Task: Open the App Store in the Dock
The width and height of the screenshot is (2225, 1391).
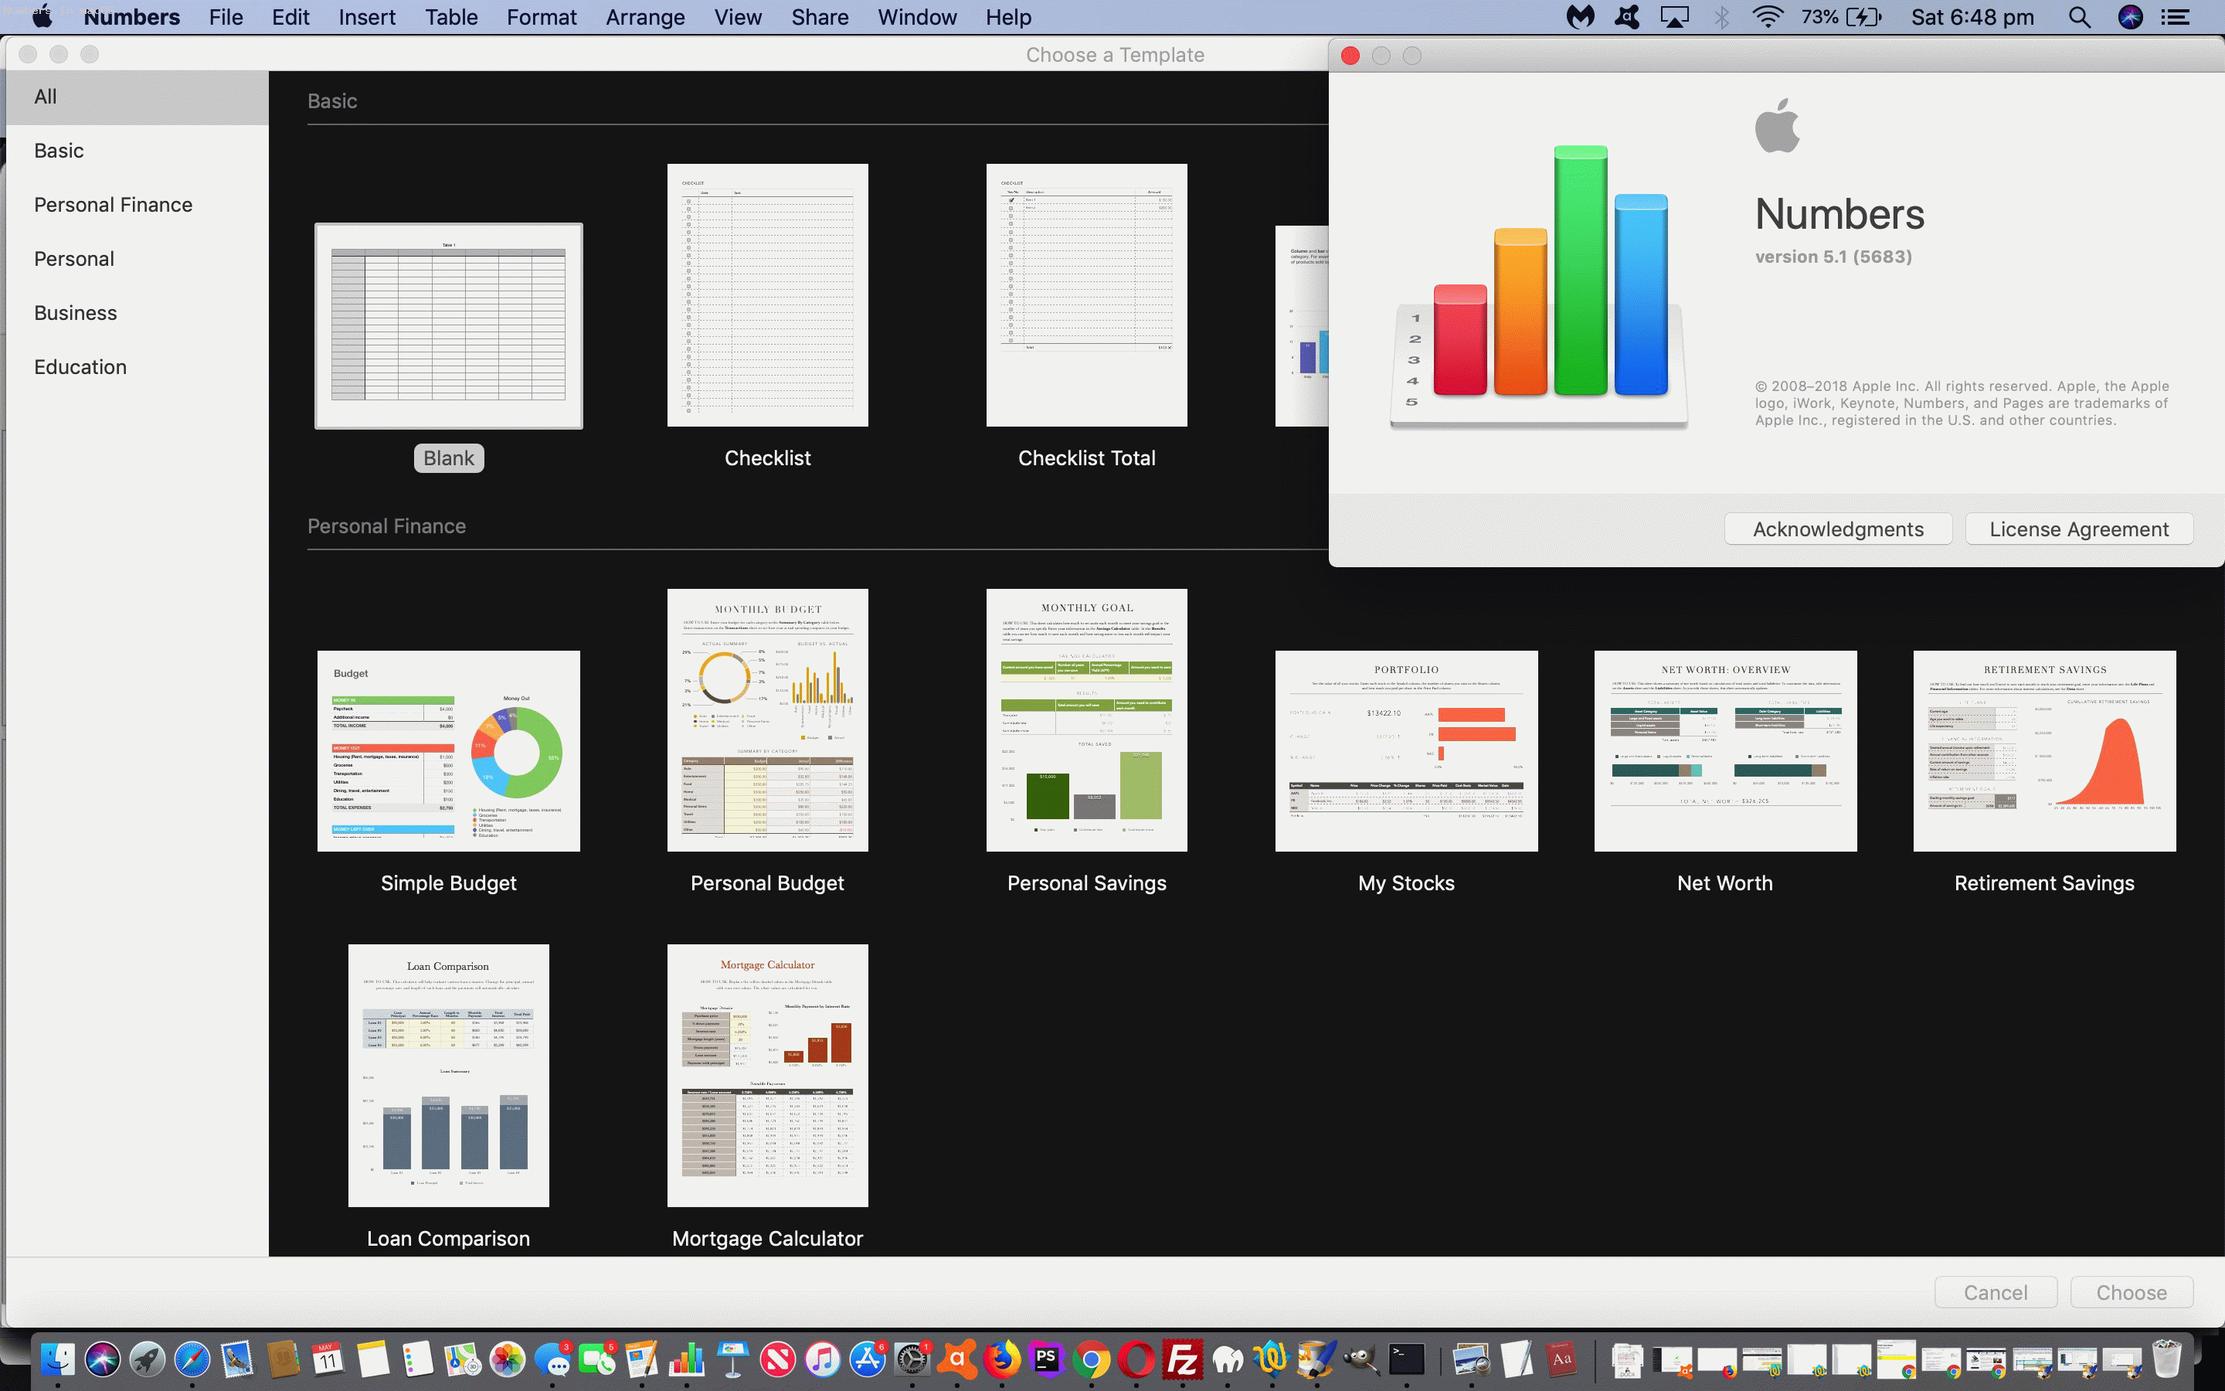Action: 867,1360
